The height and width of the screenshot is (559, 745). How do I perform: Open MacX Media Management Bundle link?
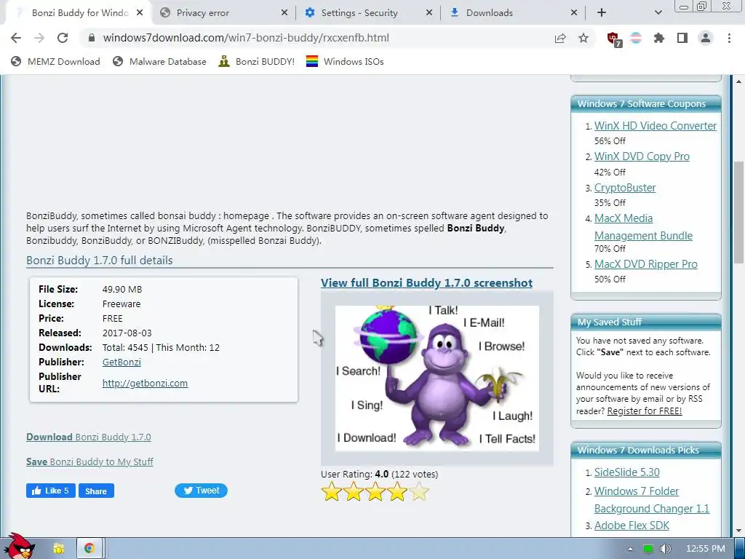pyautogui.click(x=643, y=227)
